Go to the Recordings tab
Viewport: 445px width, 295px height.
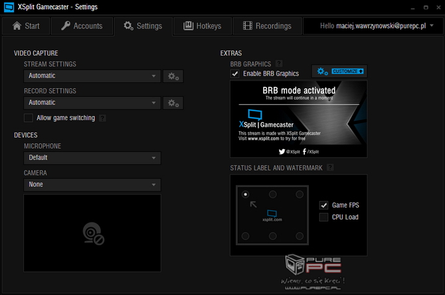click(267, 26)
